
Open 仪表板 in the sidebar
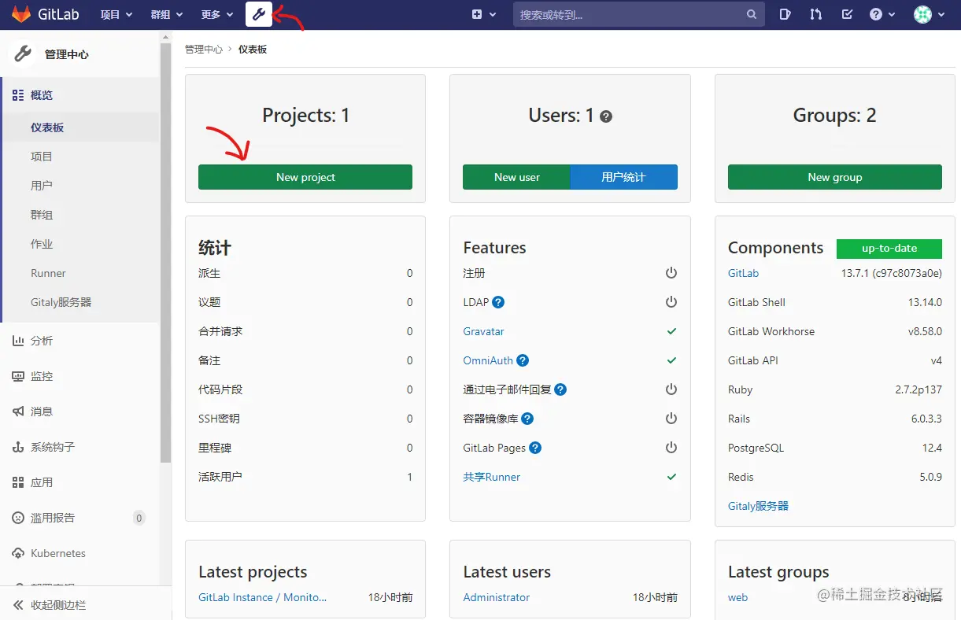pos(80,127)
